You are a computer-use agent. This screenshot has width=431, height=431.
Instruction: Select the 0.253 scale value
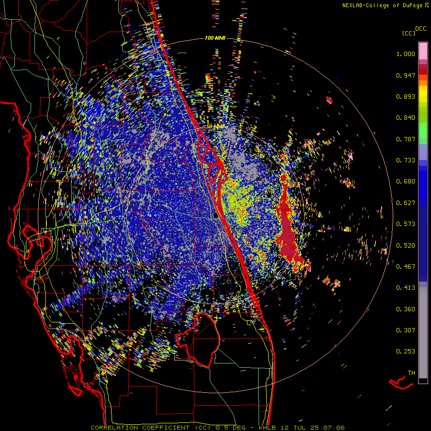pyautogui.click(x=406, y=352)
